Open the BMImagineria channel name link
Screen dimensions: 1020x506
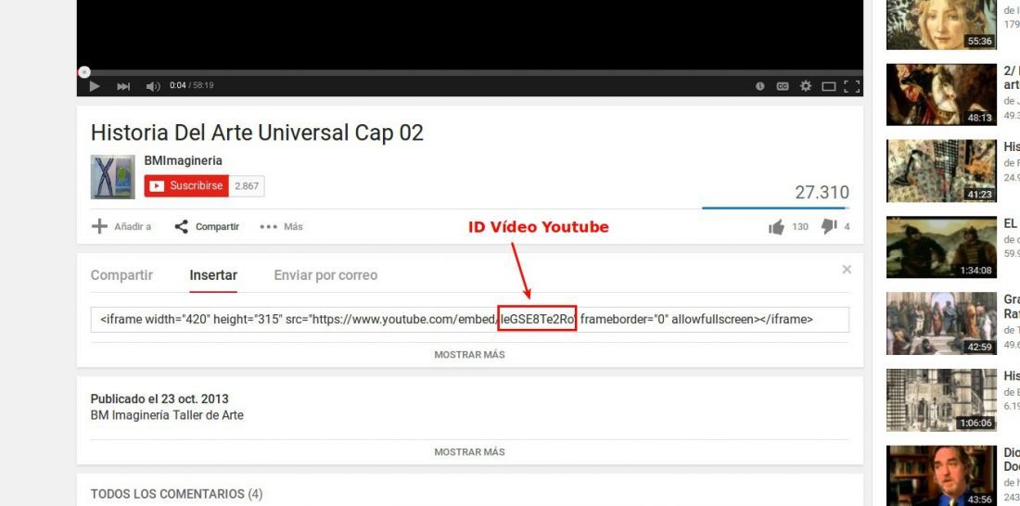pos(183,160)
